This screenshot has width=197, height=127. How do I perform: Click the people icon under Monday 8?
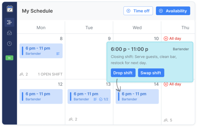click(22, 74)
